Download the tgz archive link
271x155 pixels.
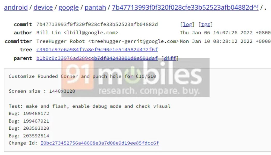click(206, 24)
